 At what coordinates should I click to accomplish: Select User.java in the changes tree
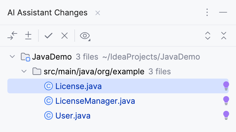pos(73,116)
